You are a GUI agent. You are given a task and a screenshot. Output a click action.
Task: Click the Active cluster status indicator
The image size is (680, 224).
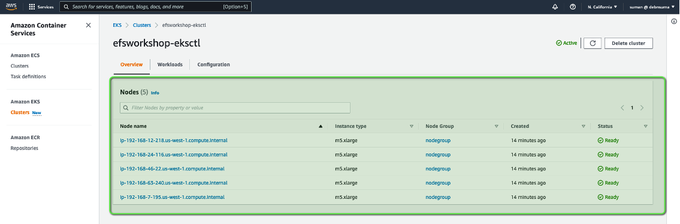pyautogui.click(x=567, y=43)
